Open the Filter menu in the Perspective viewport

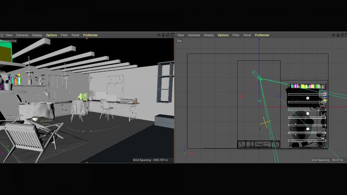coord(64,35)
